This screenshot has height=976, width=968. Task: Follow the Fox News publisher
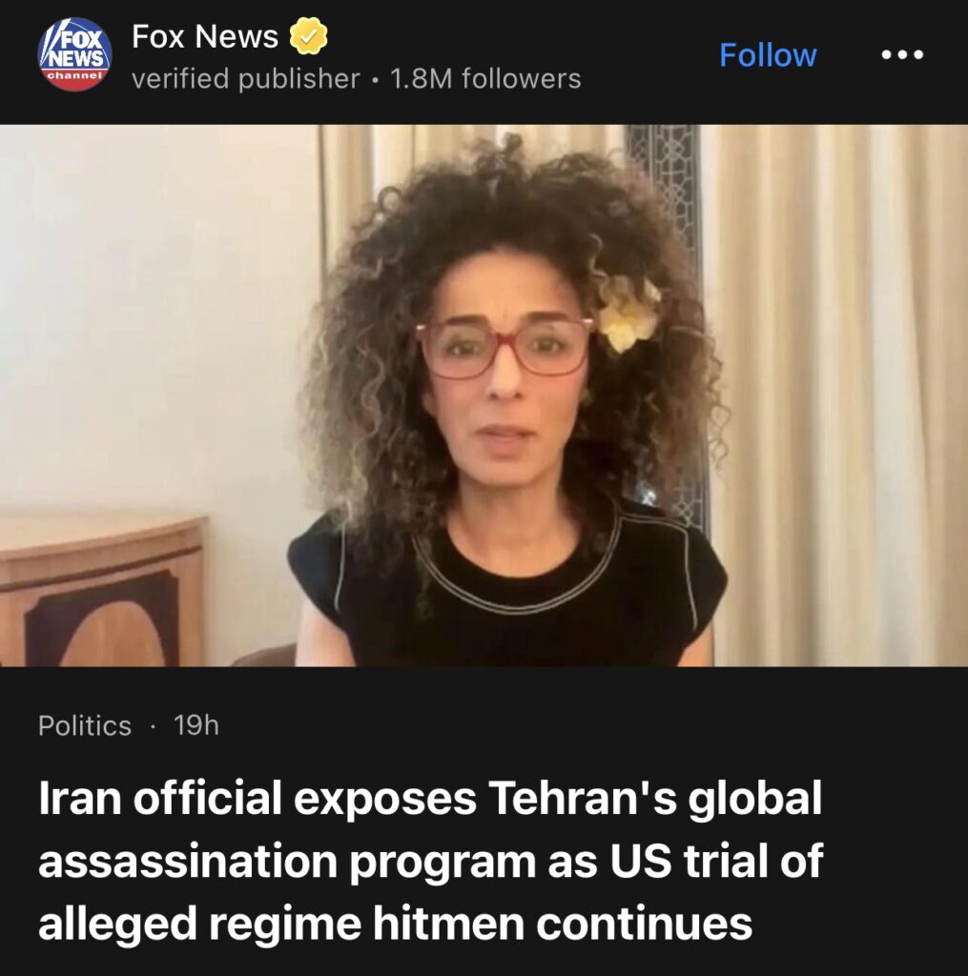[768, 54]
